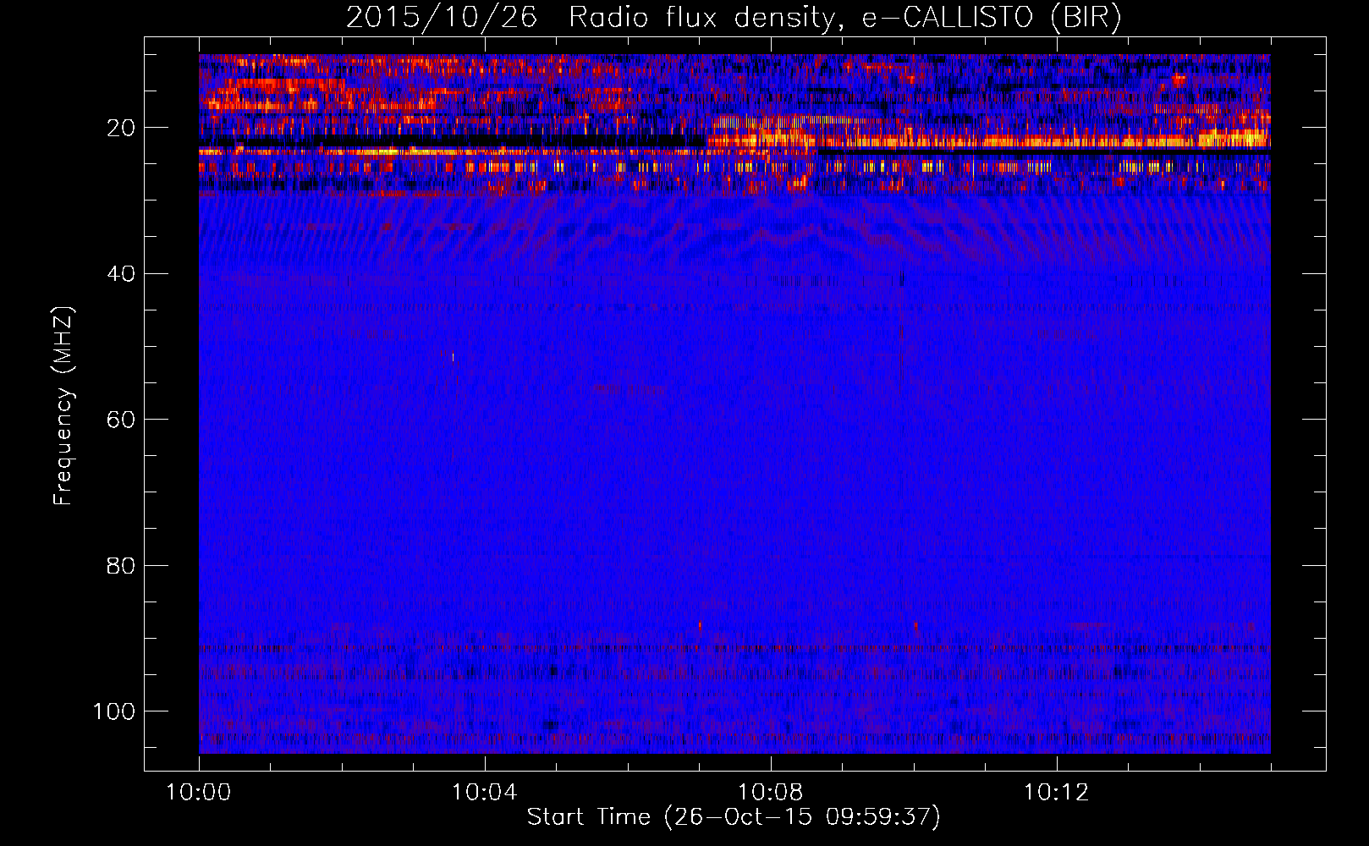Image resolution: width=1369 pixels, height=846 pixels.
Task: Click the 10:00 time tick label
Action: click(x=199, y=793)
